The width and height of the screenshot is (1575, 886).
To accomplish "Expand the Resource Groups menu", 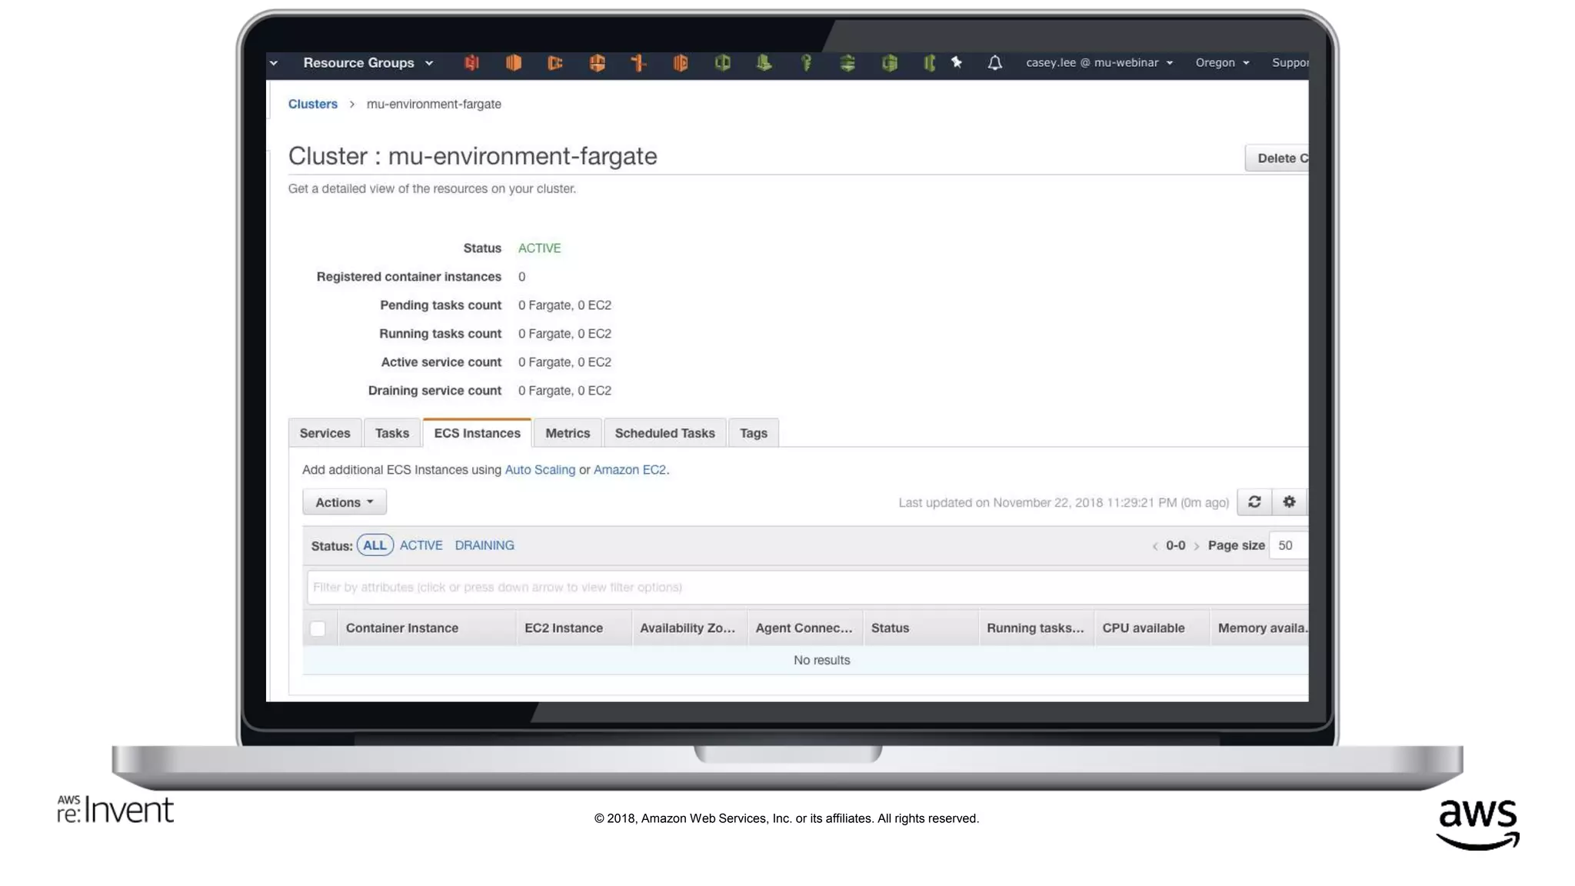I will (x=368, y=63).
